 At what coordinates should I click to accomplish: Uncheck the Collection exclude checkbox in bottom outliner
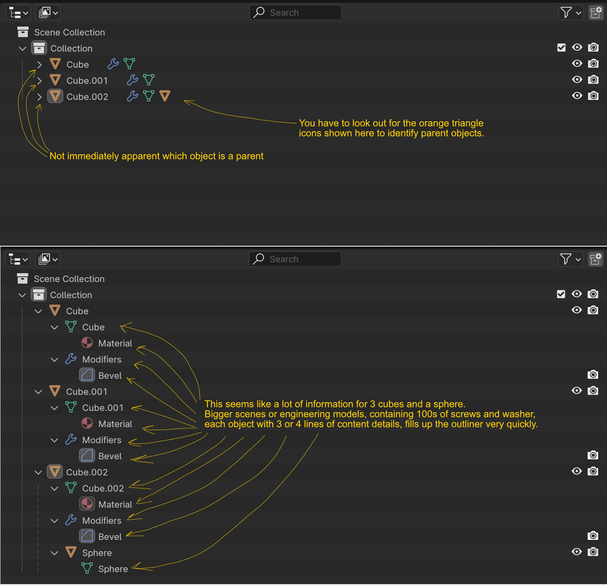click(x=561, y=294)
